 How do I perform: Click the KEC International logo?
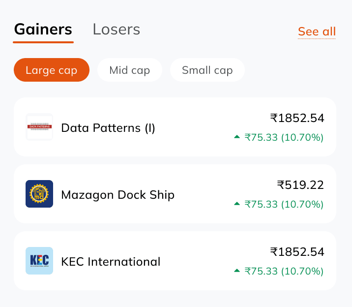[x=39, y=261]
